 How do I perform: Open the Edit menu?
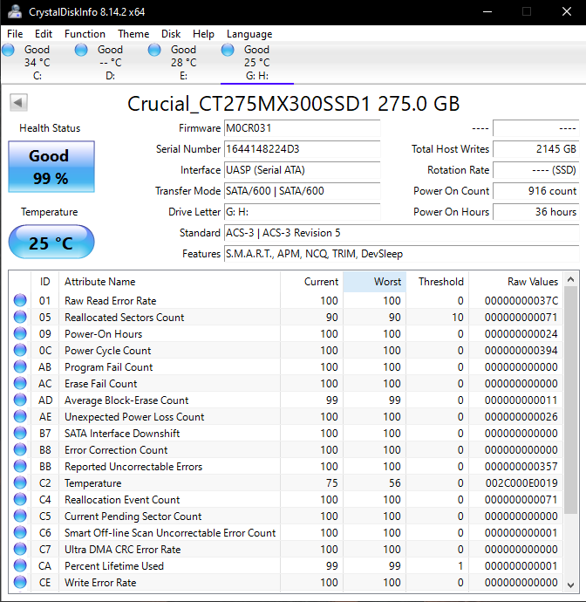[x=44, y=34]
